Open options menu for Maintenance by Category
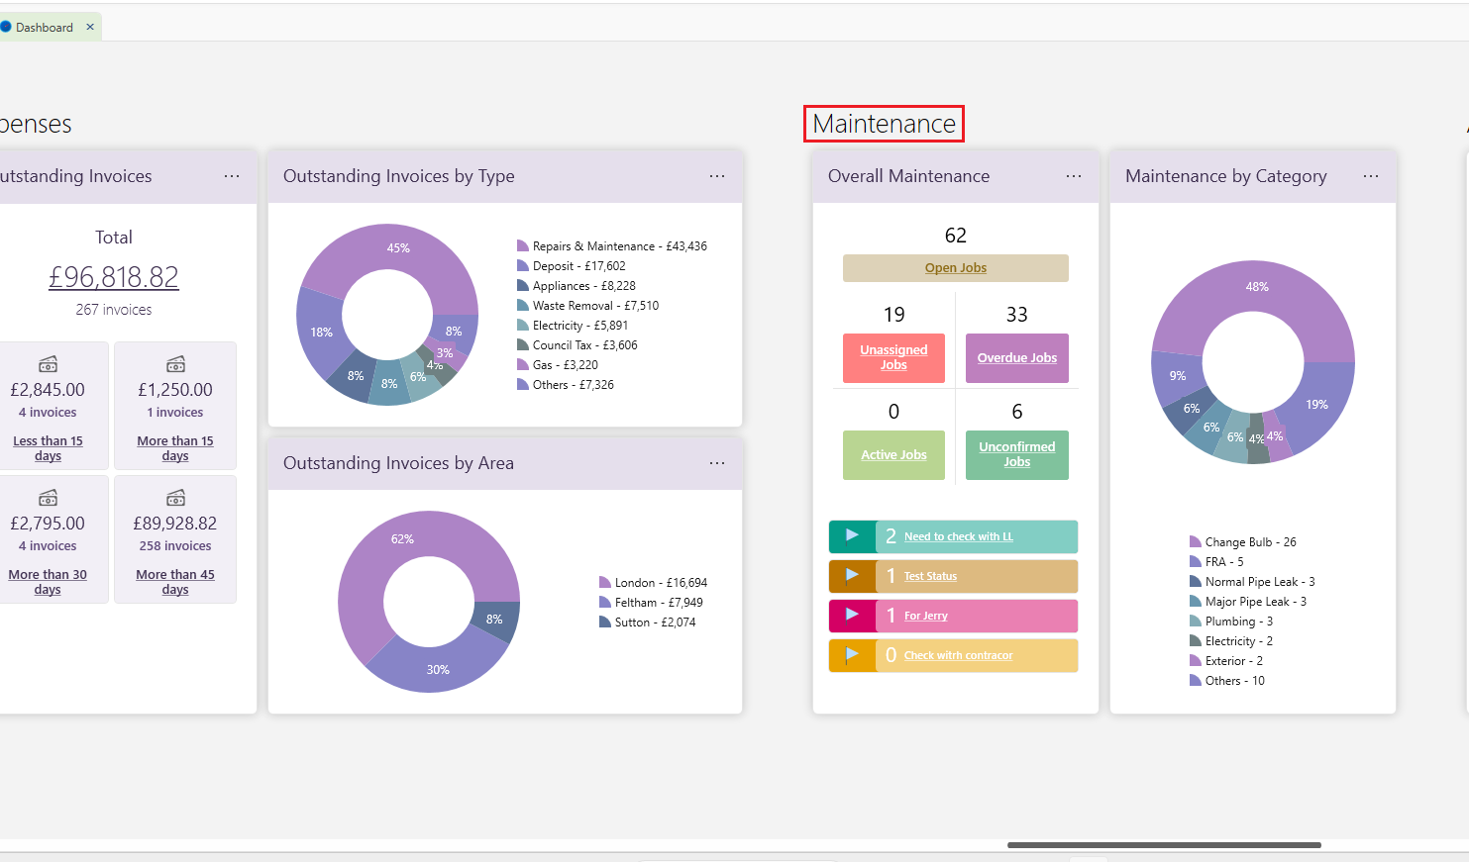 pos(1371,176)
